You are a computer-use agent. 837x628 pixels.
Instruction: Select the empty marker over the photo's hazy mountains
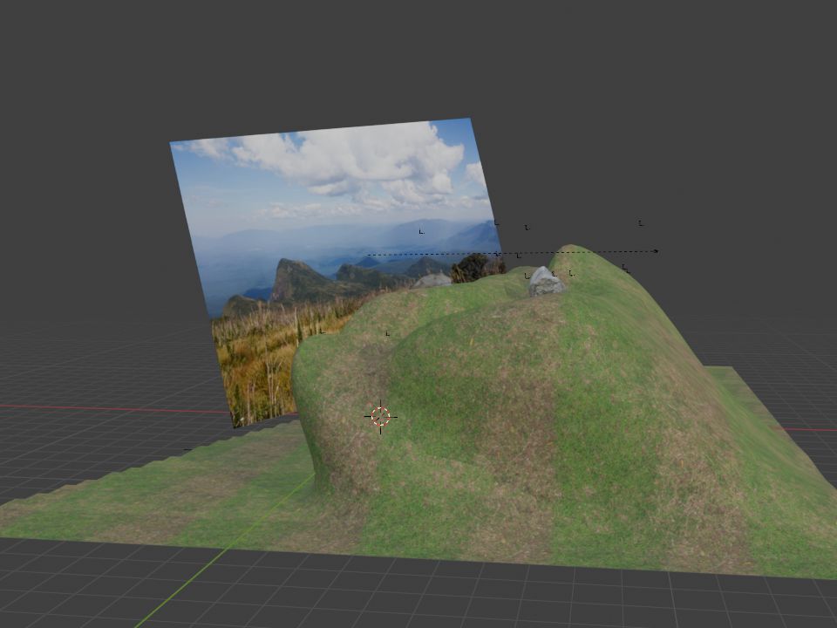[421, 231]
